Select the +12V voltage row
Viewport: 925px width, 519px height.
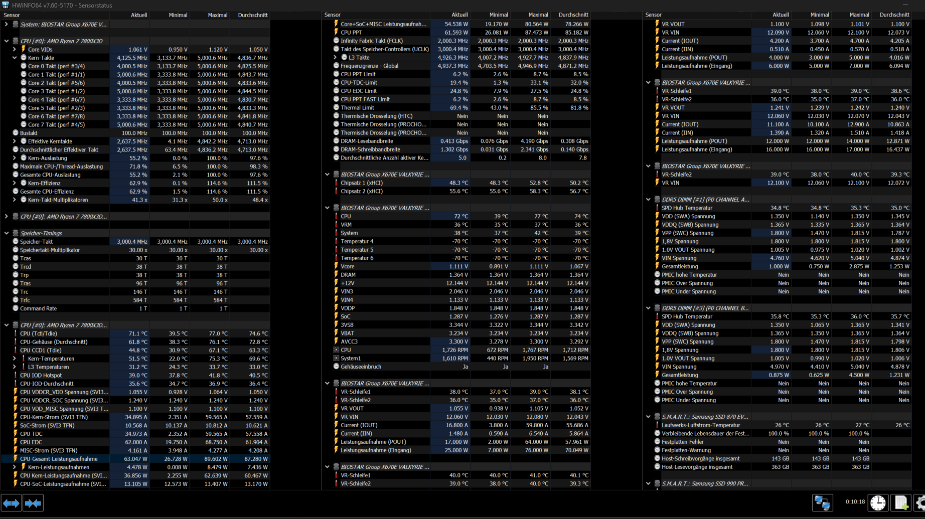pyautogui.click(x=456, y=283)
